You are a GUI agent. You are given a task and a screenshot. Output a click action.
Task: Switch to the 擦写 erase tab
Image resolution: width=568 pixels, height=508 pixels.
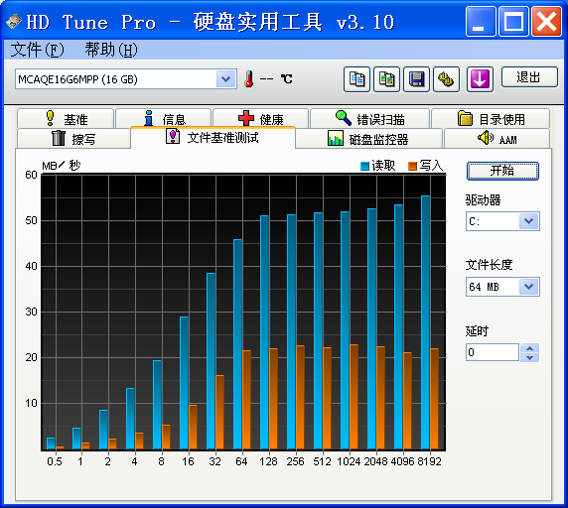tap(73, 138)
